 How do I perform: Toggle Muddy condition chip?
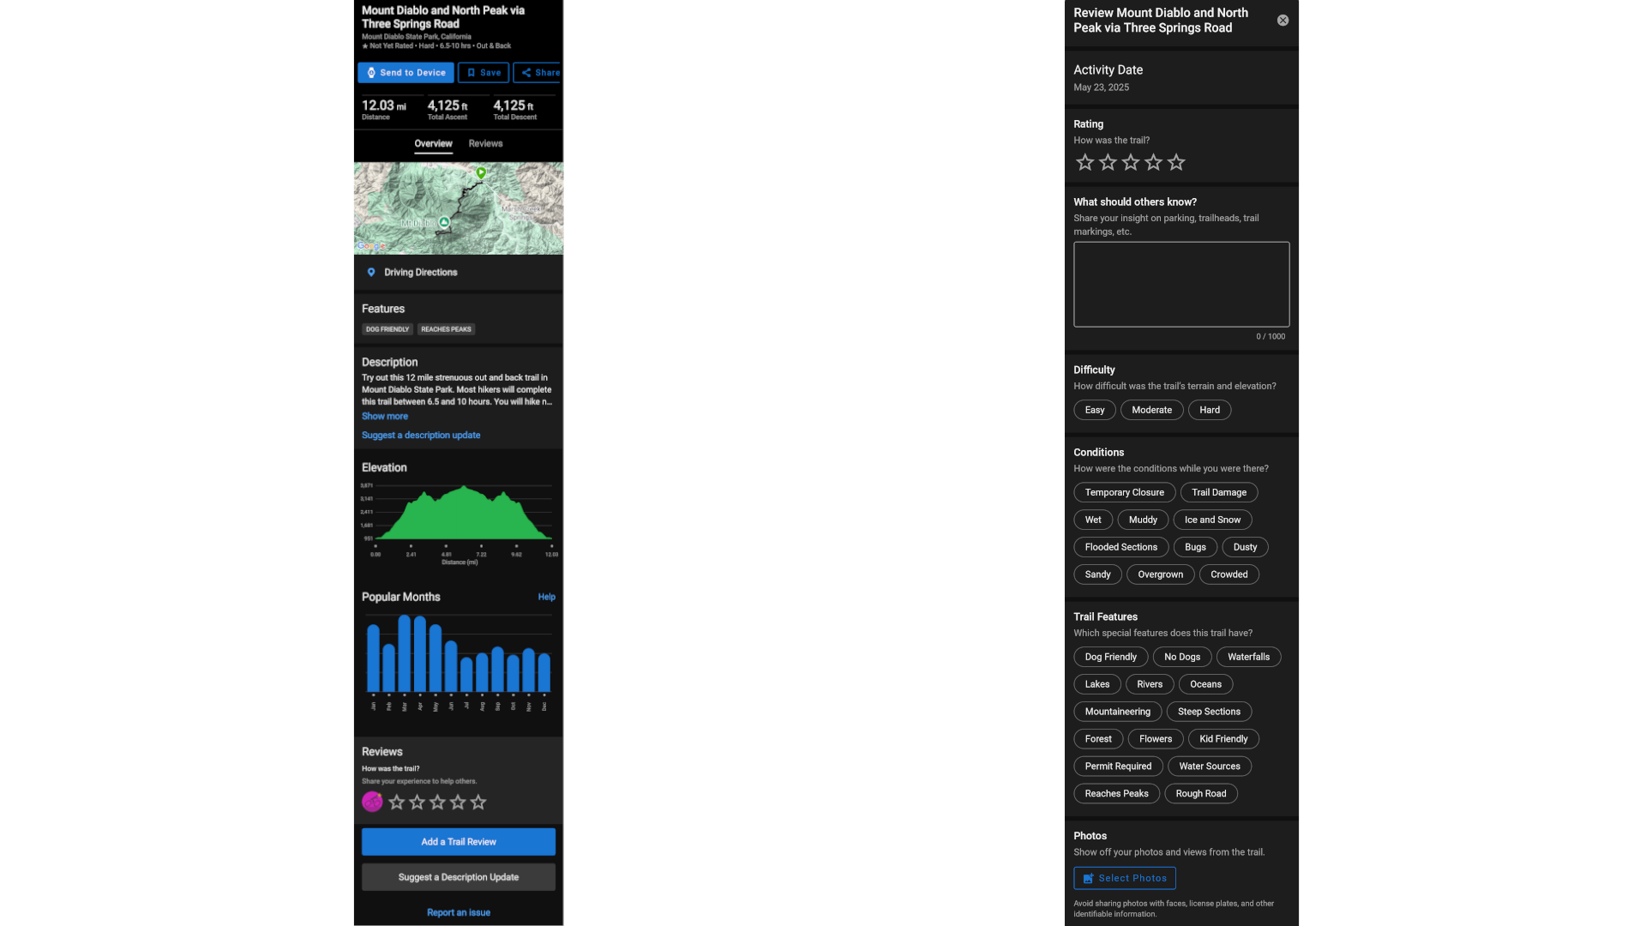[x=1143, y=520]
